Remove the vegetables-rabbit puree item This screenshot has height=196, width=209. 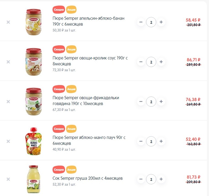(8, 62)
